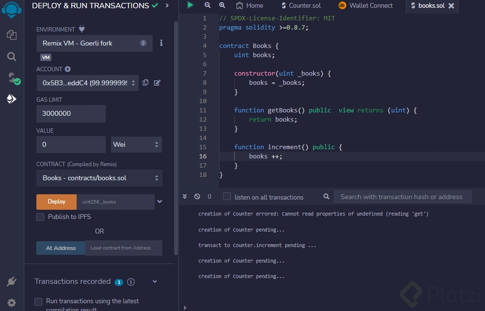This screenshot has height=311, width=485.
Task: Click the uint256 _books constructor input
Action: pos(115,202)
